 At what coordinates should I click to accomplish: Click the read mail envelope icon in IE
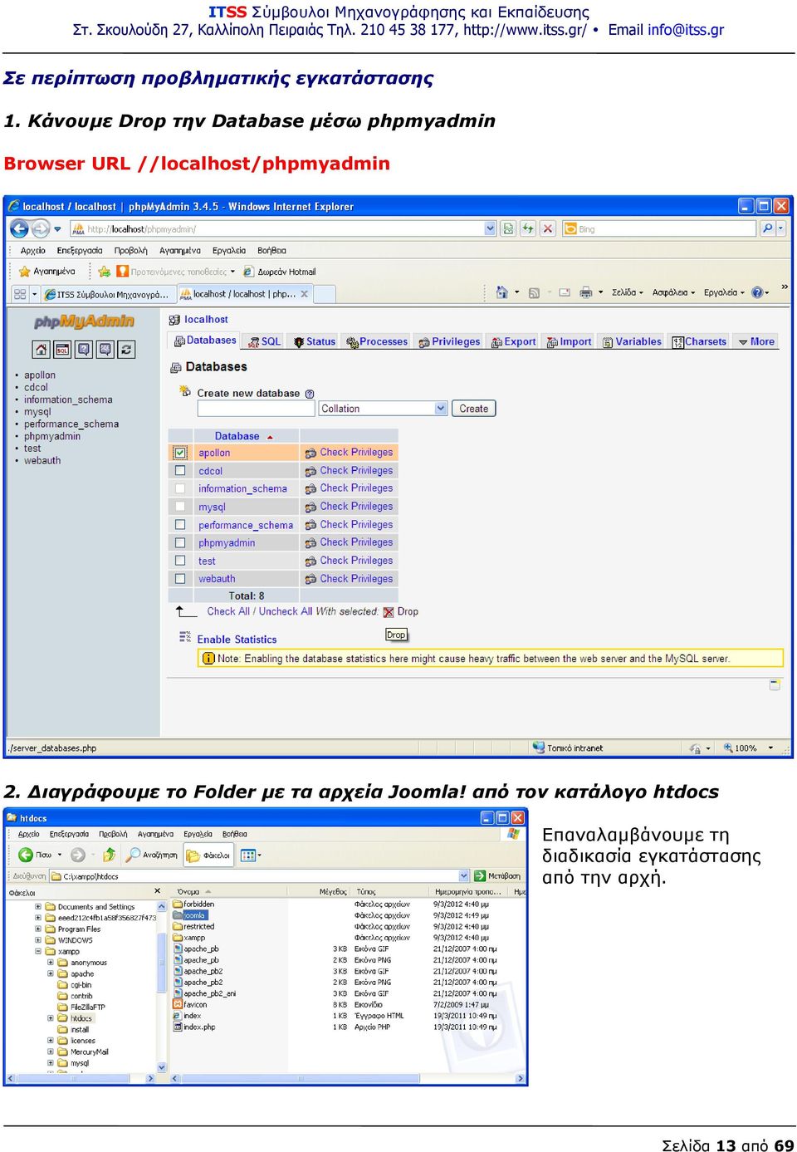[565, 292]
